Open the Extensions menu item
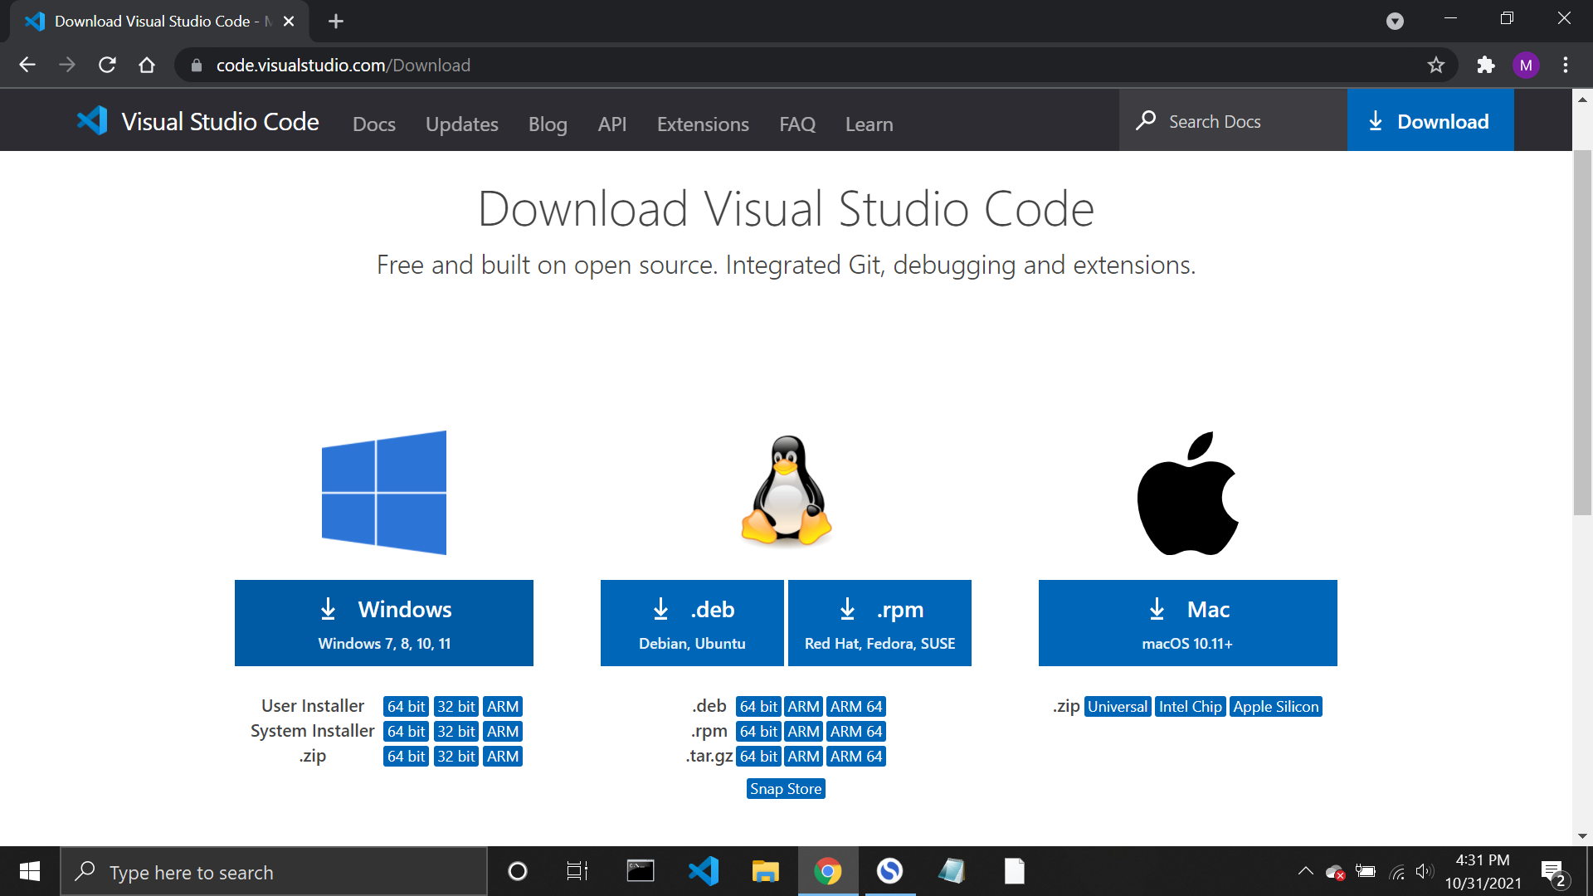This screenshot has width=1593, height=896. click(703, 124)
